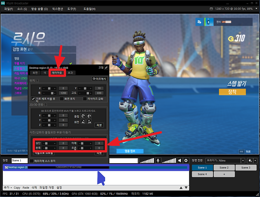This screenshot has width=260, height=197.
Task: Pin the properties window with the 고정 pin icon
Action: click(x=106, y=68)
